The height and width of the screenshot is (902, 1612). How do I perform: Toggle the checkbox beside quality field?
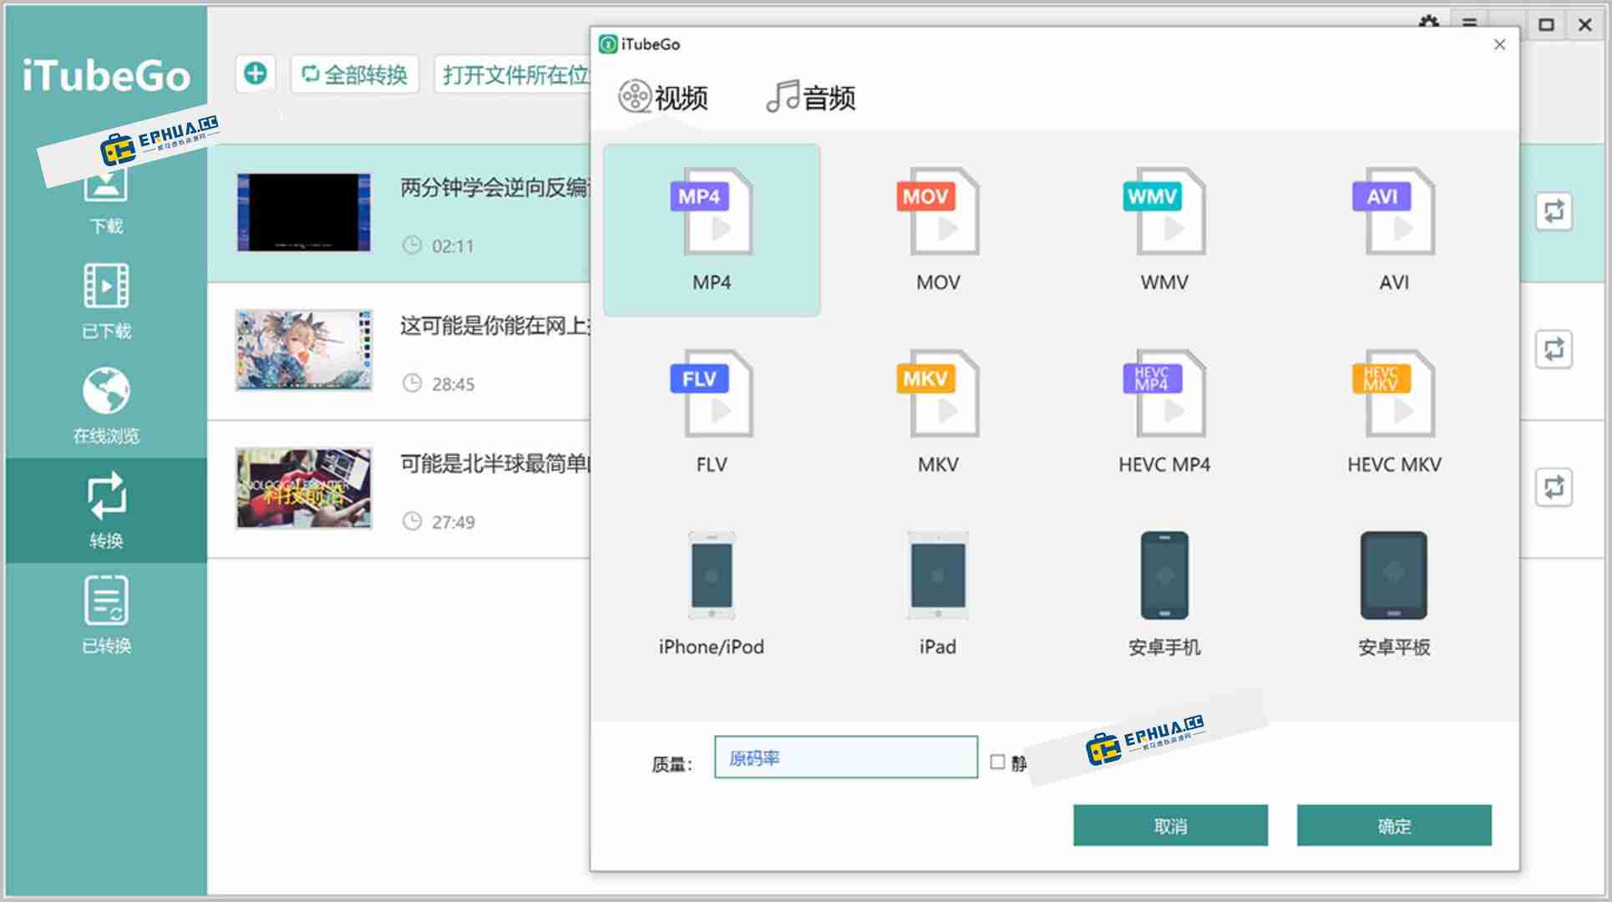coord(997,762)
